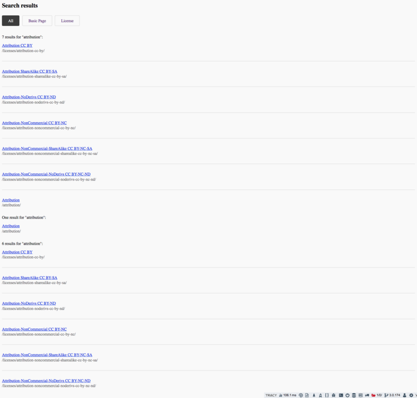Screen dimensions: 417x398
Task: Open the Attribution link under One result heading
Action: click(11, 226)
